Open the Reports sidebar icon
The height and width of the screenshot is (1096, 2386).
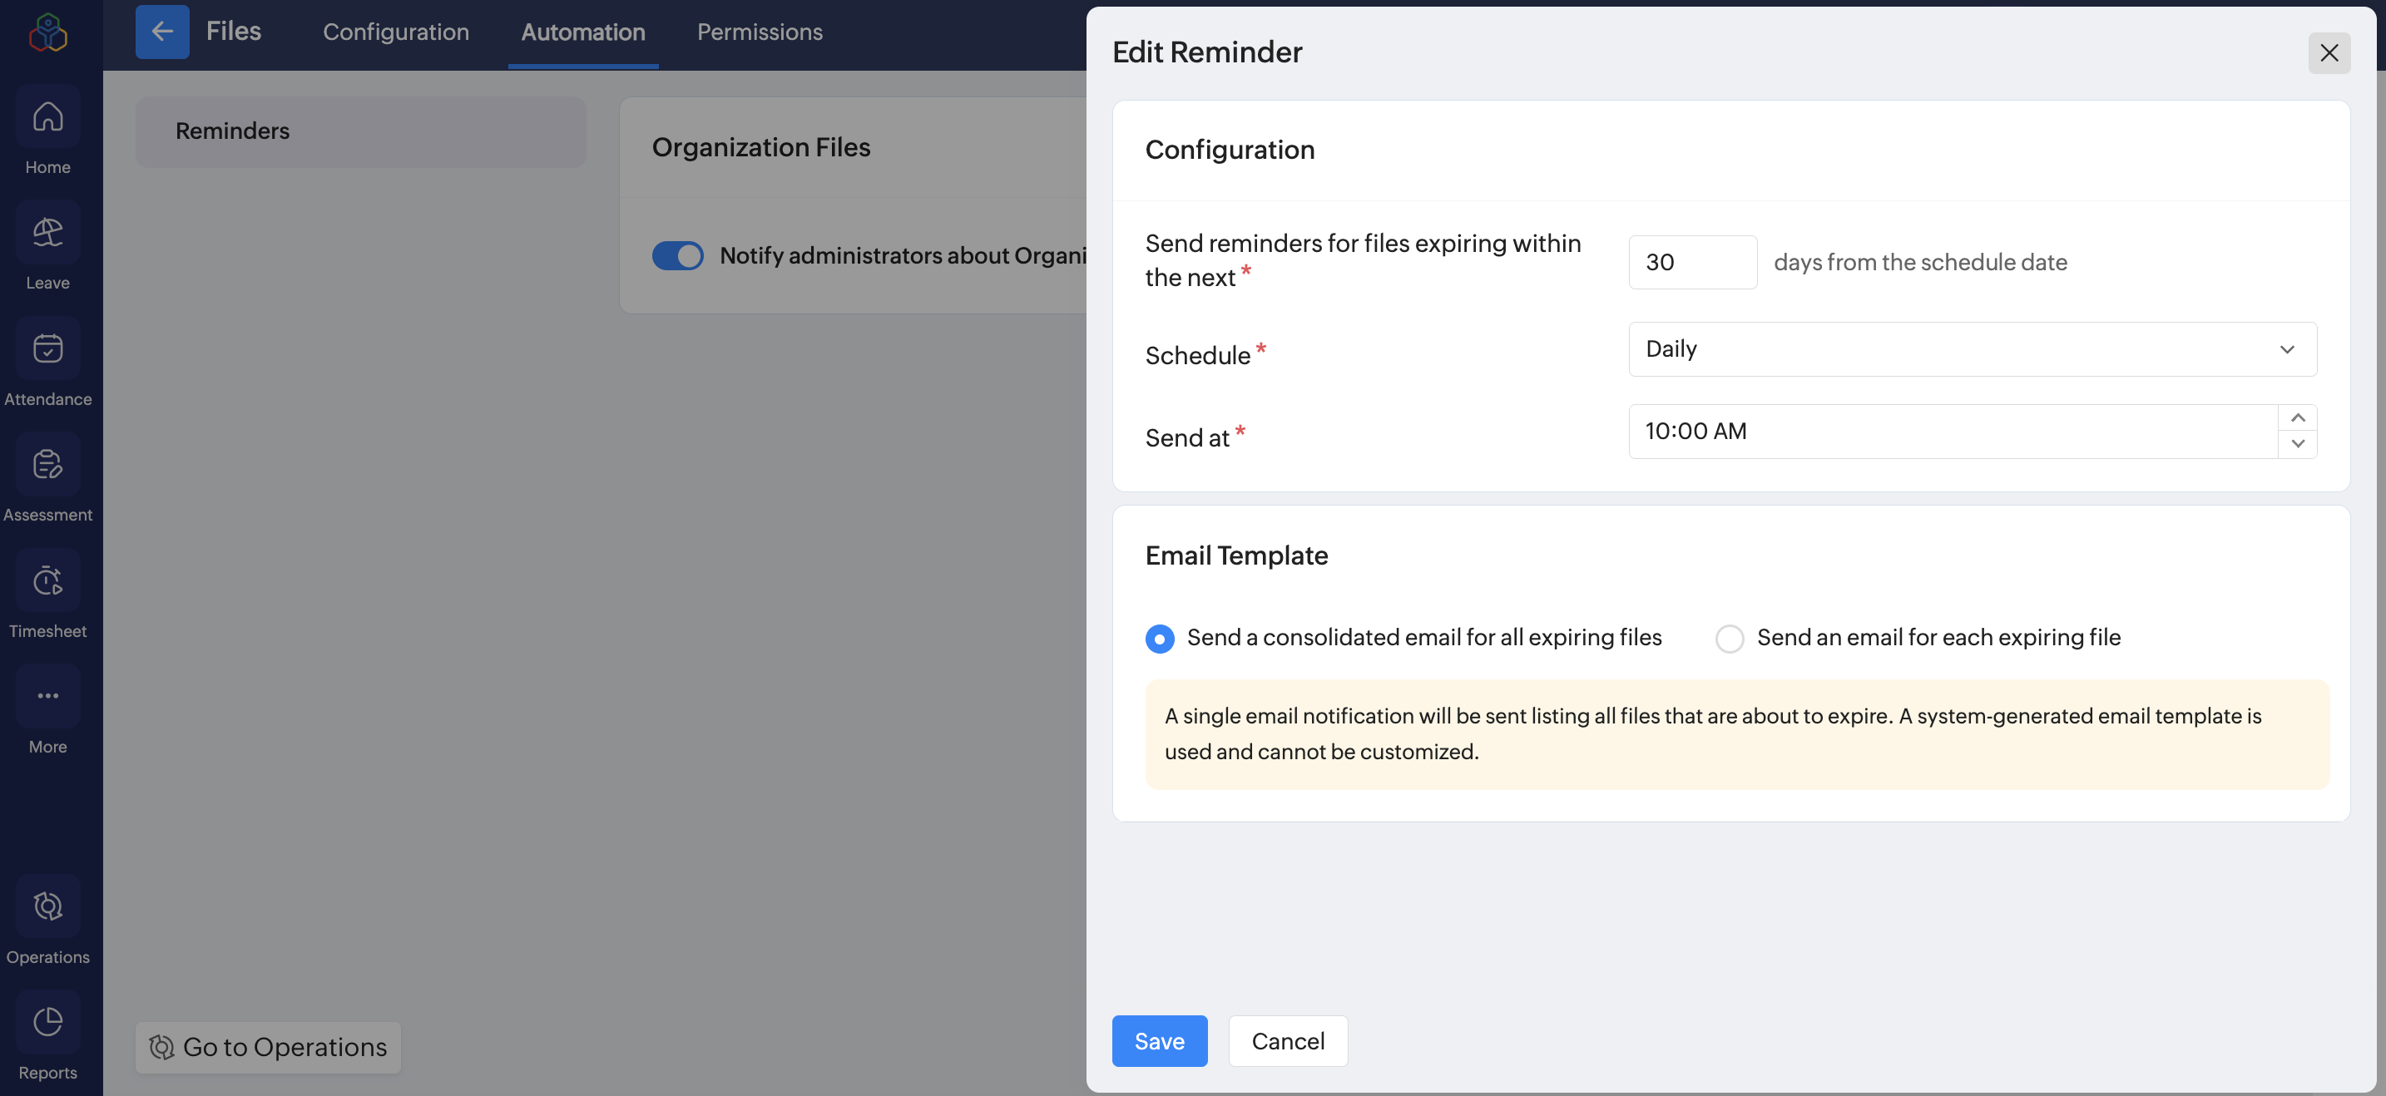point(47,1022)
